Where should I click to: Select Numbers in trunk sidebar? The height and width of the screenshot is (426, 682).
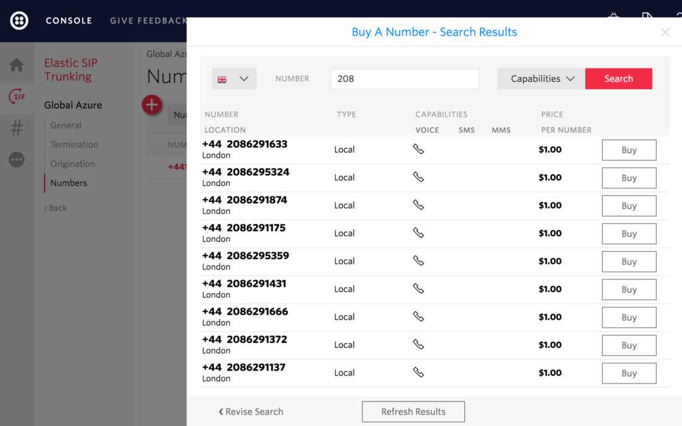point(69,183)
